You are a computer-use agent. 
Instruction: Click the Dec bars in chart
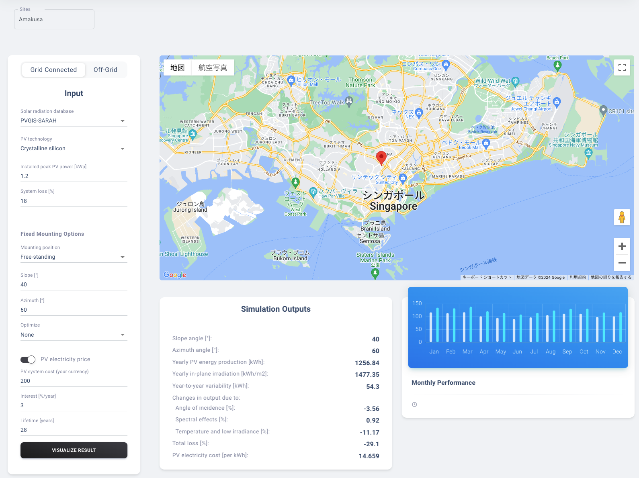[617, 327]
